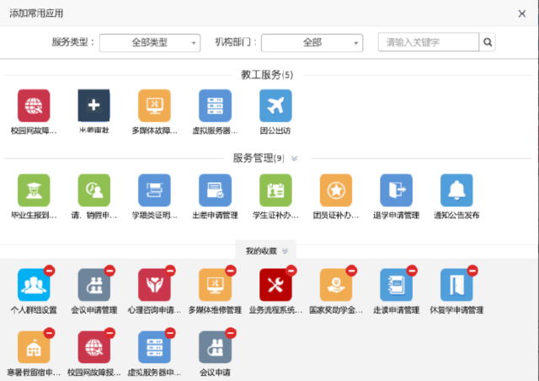Screen dimensions: 539x381
Task: Open the 机构部门 dropdown
Action: (x=312, y=42)
